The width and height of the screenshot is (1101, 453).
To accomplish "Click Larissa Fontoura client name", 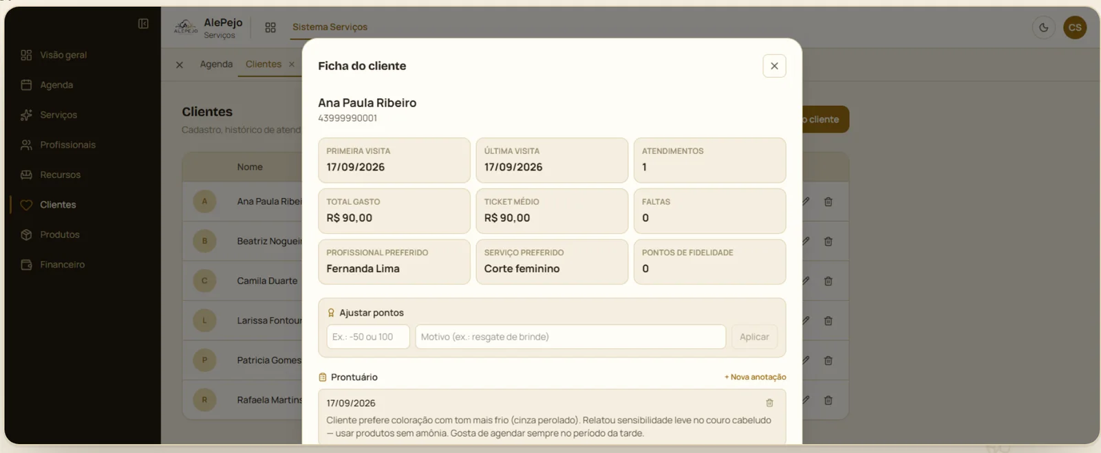I will 269,321.
